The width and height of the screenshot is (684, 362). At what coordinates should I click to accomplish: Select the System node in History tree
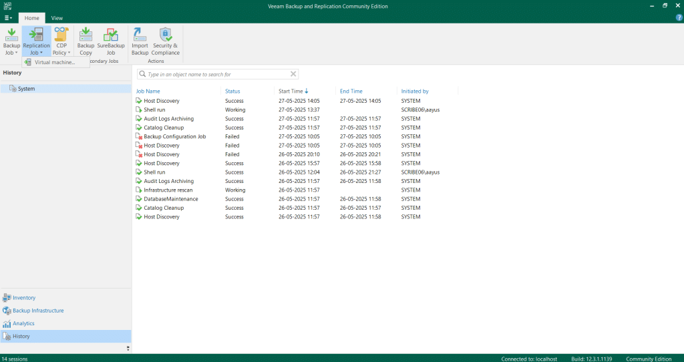click(65, 89)
